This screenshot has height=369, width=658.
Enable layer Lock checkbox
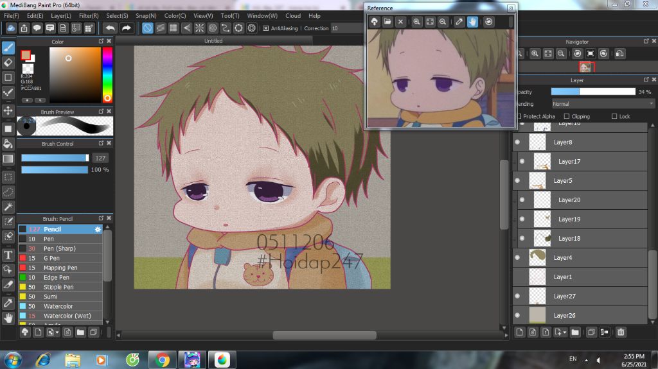coord(614,116)
